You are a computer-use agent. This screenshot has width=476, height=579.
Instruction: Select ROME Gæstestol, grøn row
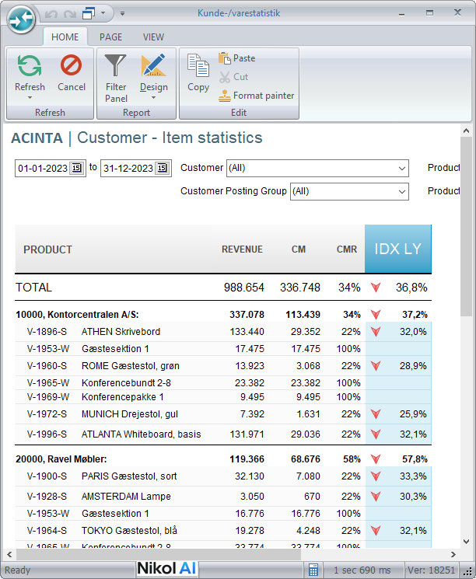coord(223,366)
